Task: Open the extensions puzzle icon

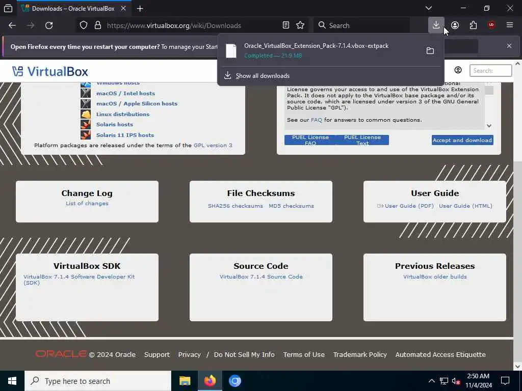Action: click(473, 25)
